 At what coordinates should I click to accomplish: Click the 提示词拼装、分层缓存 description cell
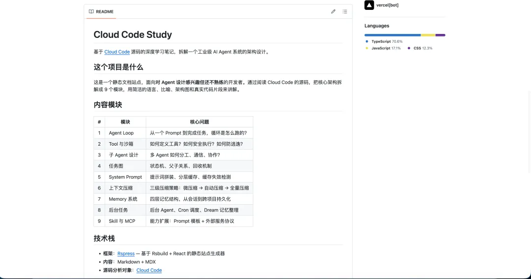(x=200, y=177)
